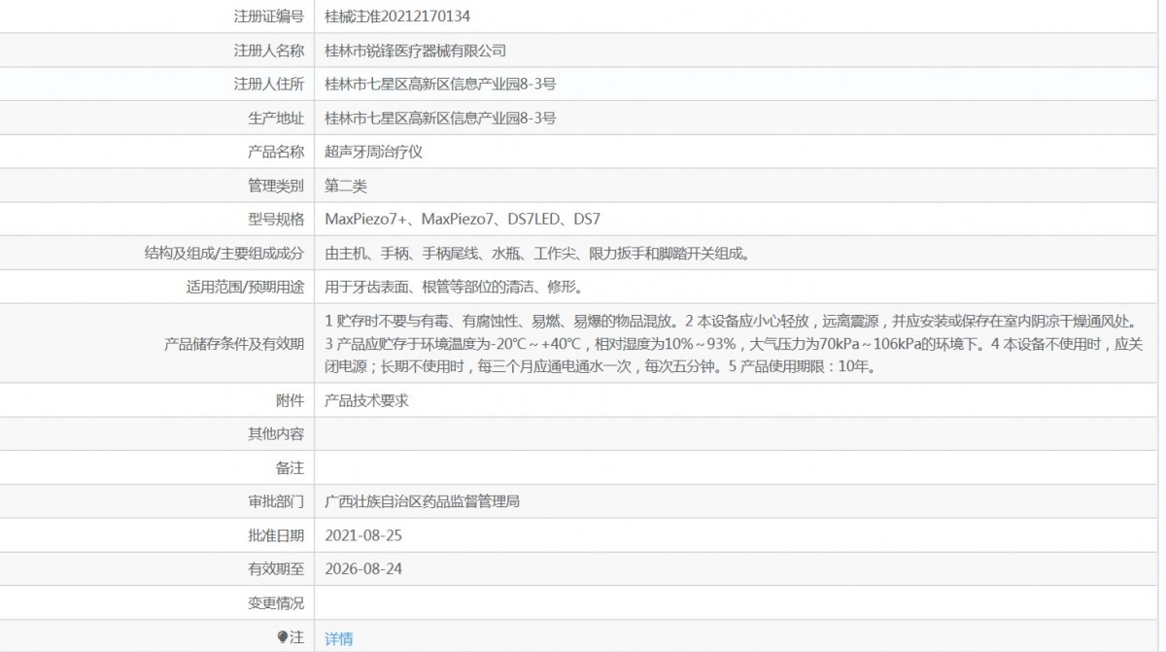Click the 审批部门 label
Screen dimensions: 1166x652
click(x=276, y=502)
